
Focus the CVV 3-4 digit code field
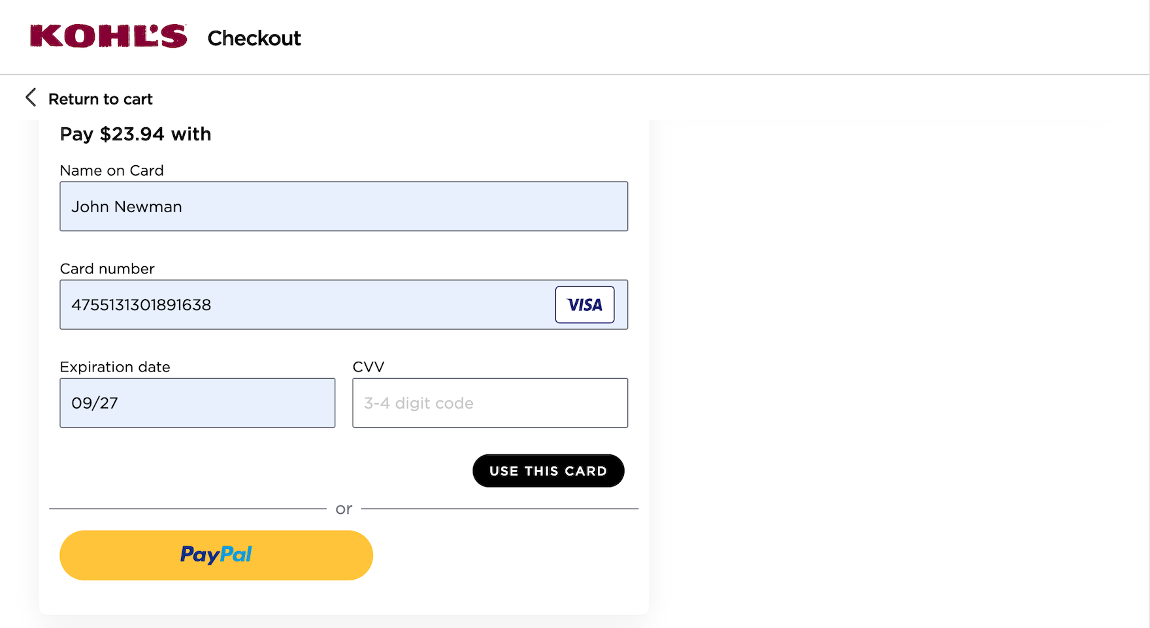pyautogui.click(x=490, y=403)
